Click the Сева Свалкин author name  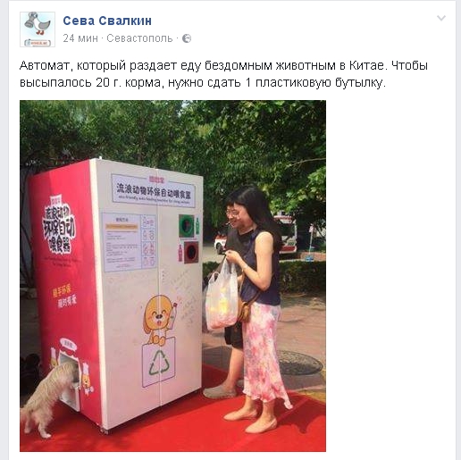107,21
